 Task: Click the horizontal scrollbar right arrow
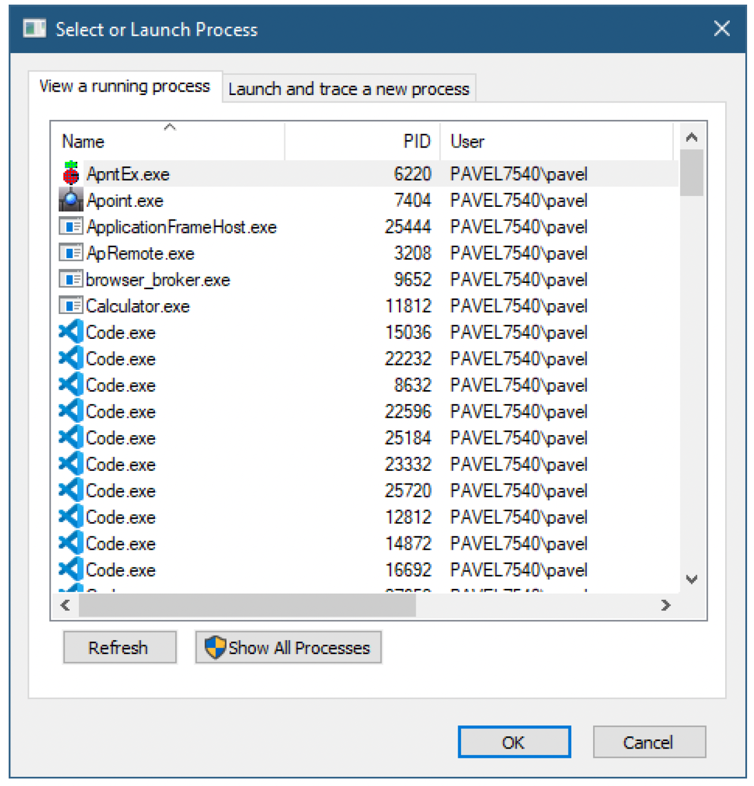(x=666, y=605)
